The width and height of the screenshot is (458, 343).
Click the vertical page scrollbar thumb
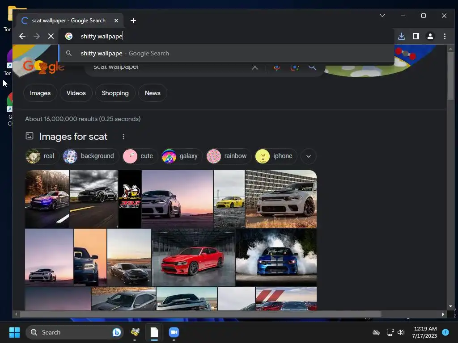(x=450, y=76)
